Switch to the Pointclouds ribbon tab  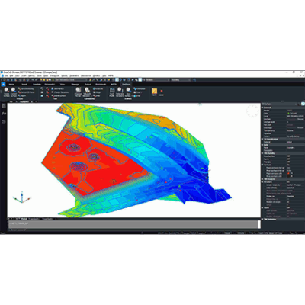click(101, 84)
